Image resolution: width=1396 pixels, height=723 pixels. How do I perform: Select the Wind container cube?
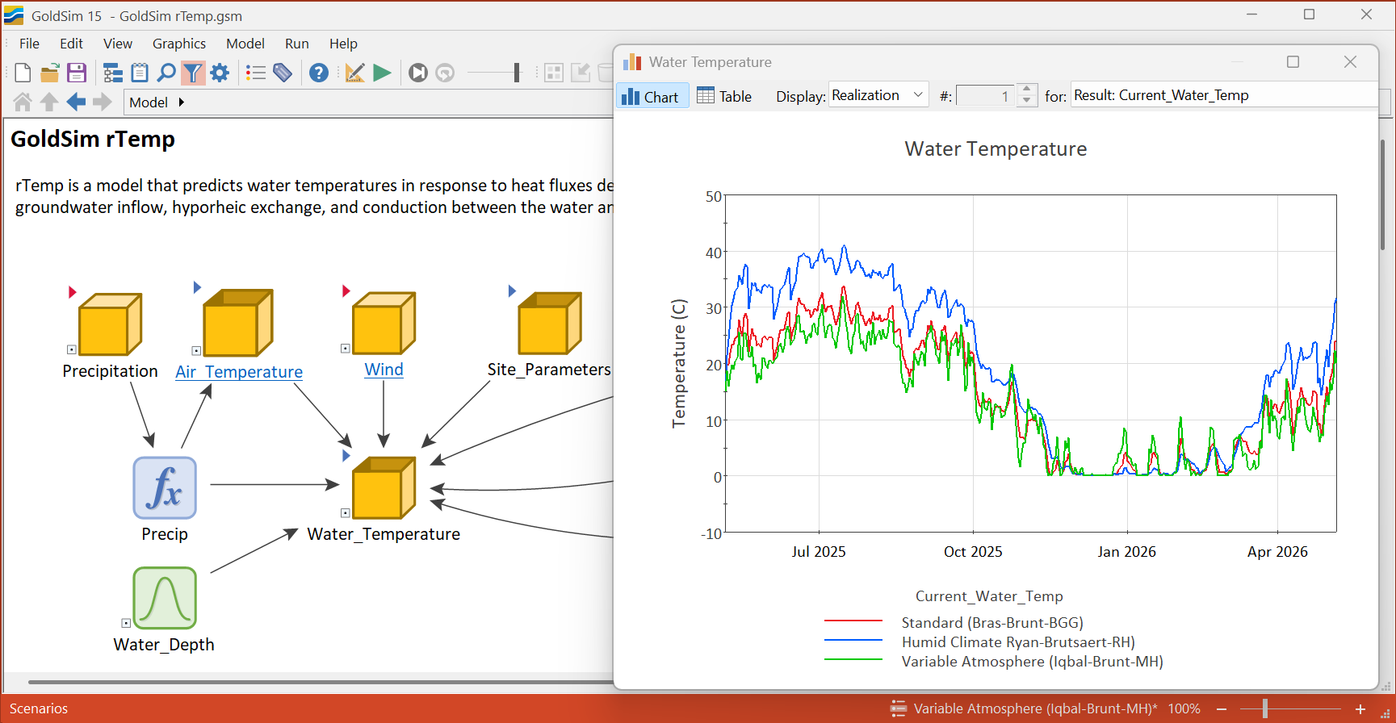tap(384, 323)
